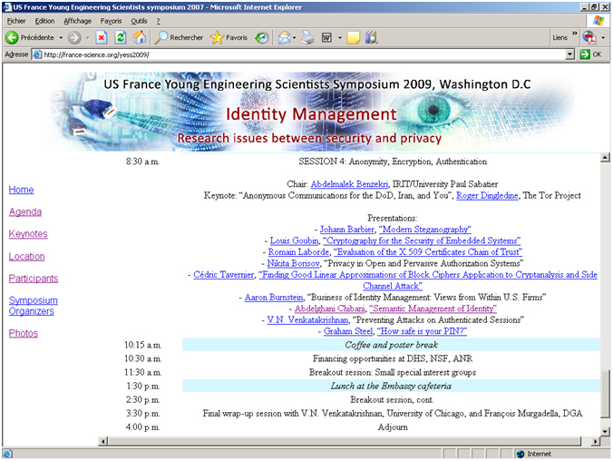Click the Internet Explorer title bar icon
Viewport: 613px width, 461px height.
click(7, 7)
